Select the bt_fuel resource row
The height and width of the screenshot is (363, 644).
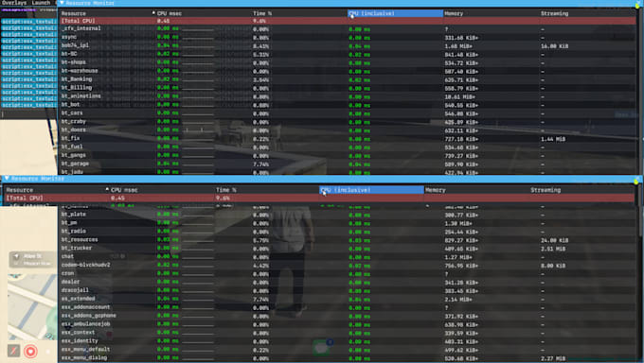pos(347,147)
